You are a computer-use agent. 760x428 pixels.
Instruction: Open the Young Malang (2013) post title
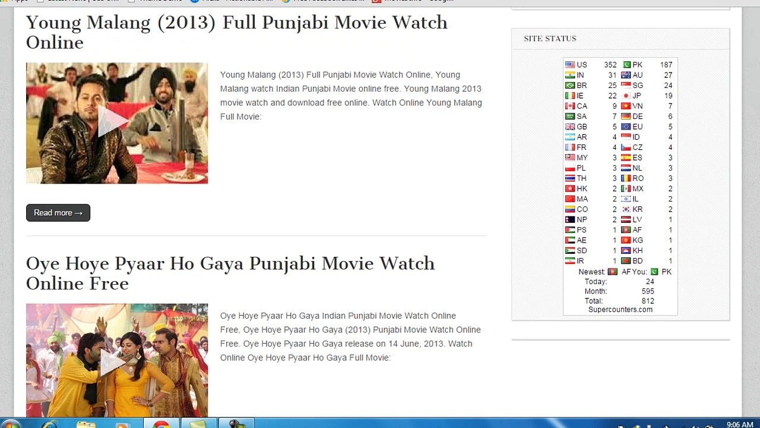coord(237,32)
